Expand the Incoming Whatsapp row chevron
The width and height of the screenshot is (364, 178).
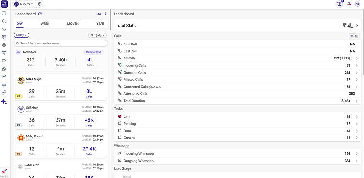click(x=356, y=154)
